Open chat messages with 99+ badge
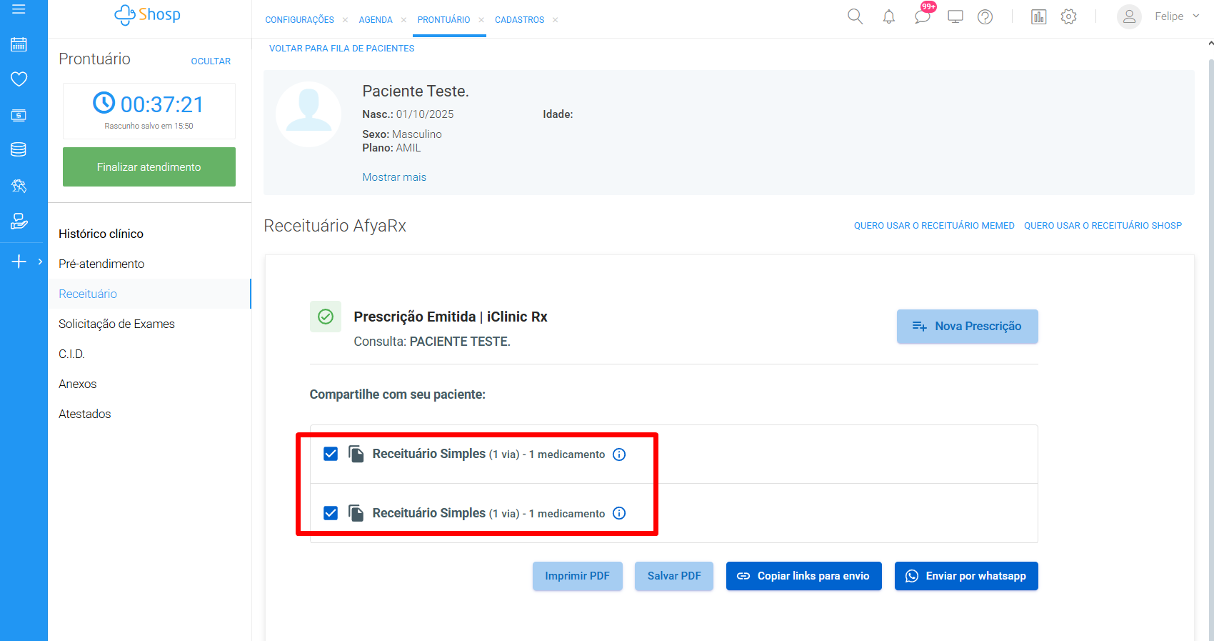The image size is (1214, 641). pos(923,16)
